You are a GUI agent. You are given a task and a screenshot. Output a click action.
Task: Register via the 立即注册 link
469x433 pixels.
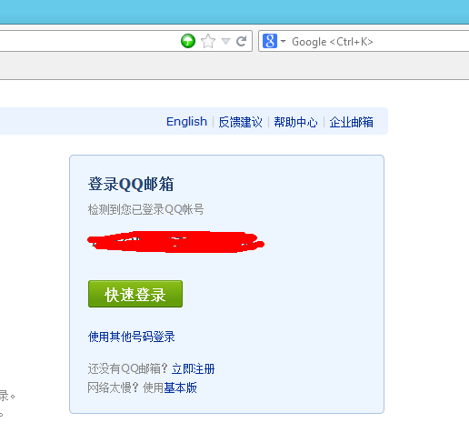194,368
